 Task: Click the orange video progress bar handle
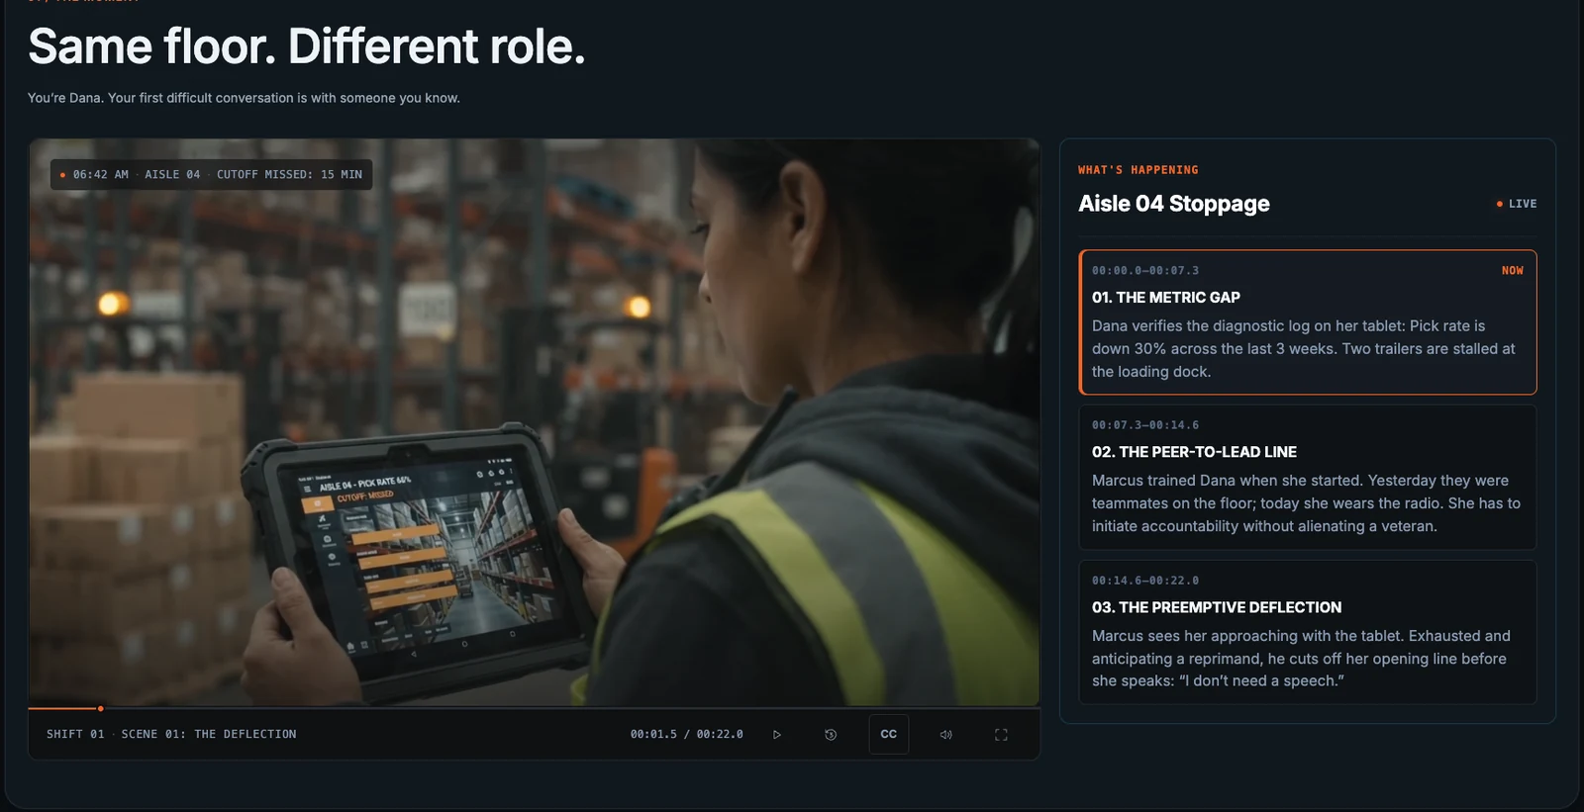coord(101,708)
